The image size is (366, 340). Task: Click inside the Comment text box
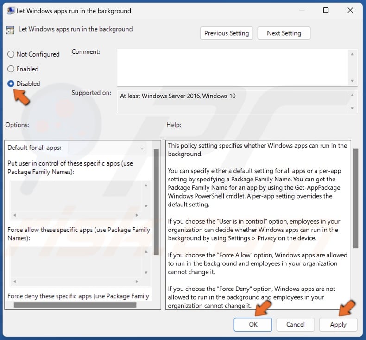233,68
